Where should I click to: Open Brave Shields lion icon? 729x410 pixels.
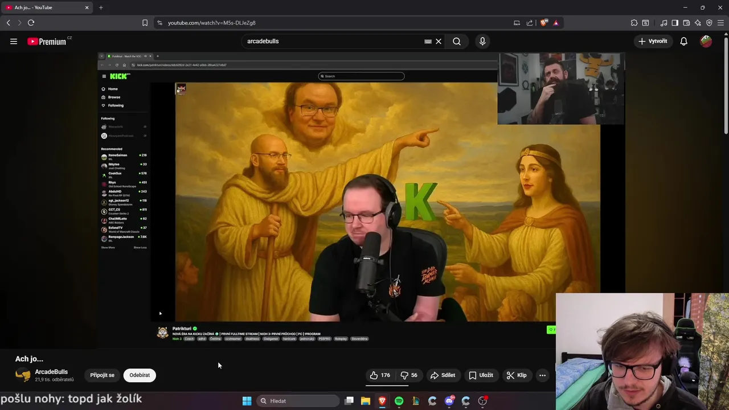(x=544, y=23)
